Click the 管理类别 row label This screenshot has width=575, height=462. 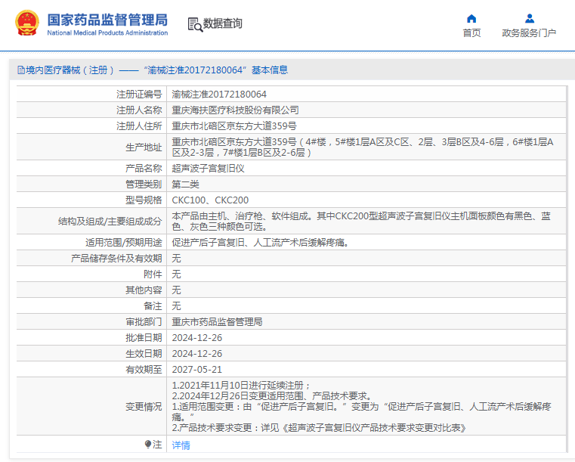(x=144, y=184)
